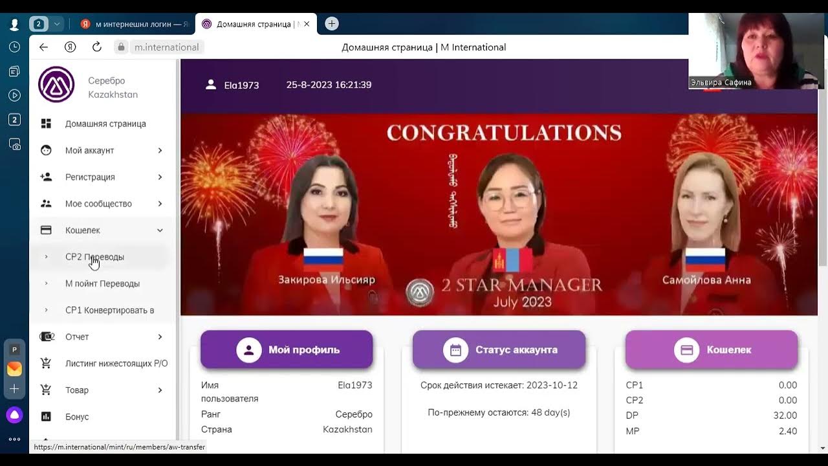Open CP2 Переводы submenu link
The height and width of the screenshot is (466, 828).
(x=94, y=257)
